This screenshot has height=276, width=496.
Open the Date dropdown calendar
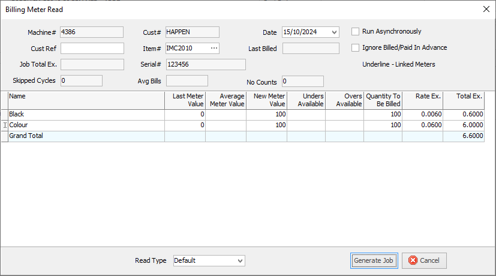[x=334, y=32]
